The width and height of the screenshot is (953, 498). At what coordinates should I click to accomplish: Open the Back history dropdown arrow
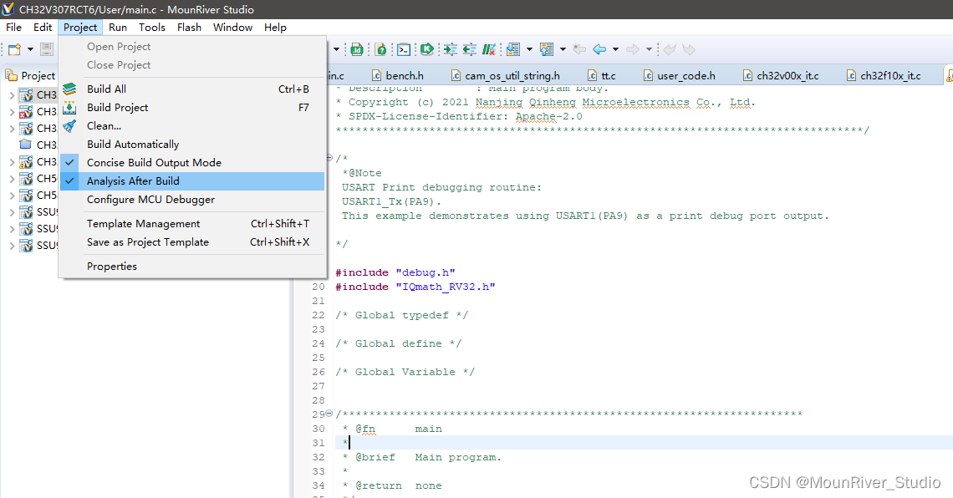pos(615,49)
